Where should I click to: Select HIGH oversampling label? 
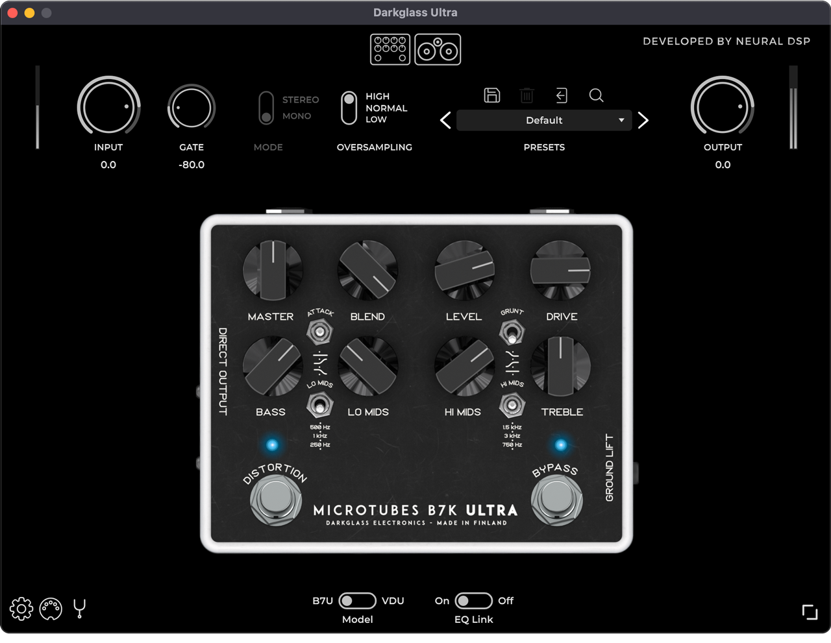[x=377, y=96]
